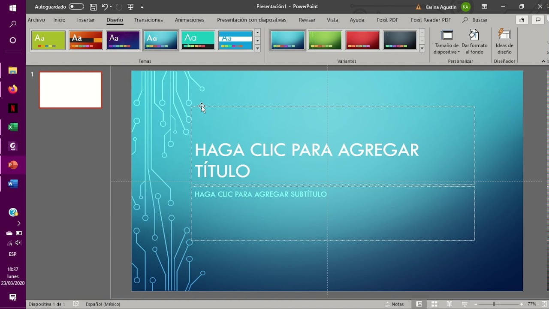Open Netflix from the taskbar

[13, 108]
